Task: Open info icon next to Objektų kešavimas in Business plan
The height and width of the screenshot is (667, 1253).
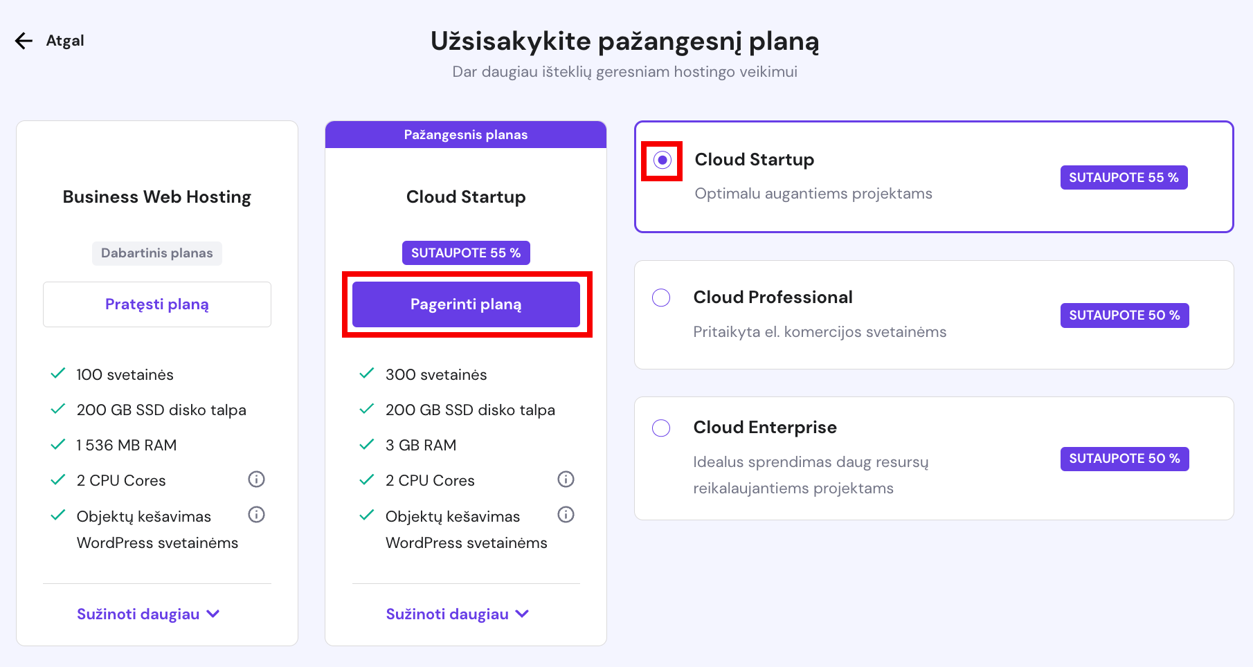Action: 257,514
